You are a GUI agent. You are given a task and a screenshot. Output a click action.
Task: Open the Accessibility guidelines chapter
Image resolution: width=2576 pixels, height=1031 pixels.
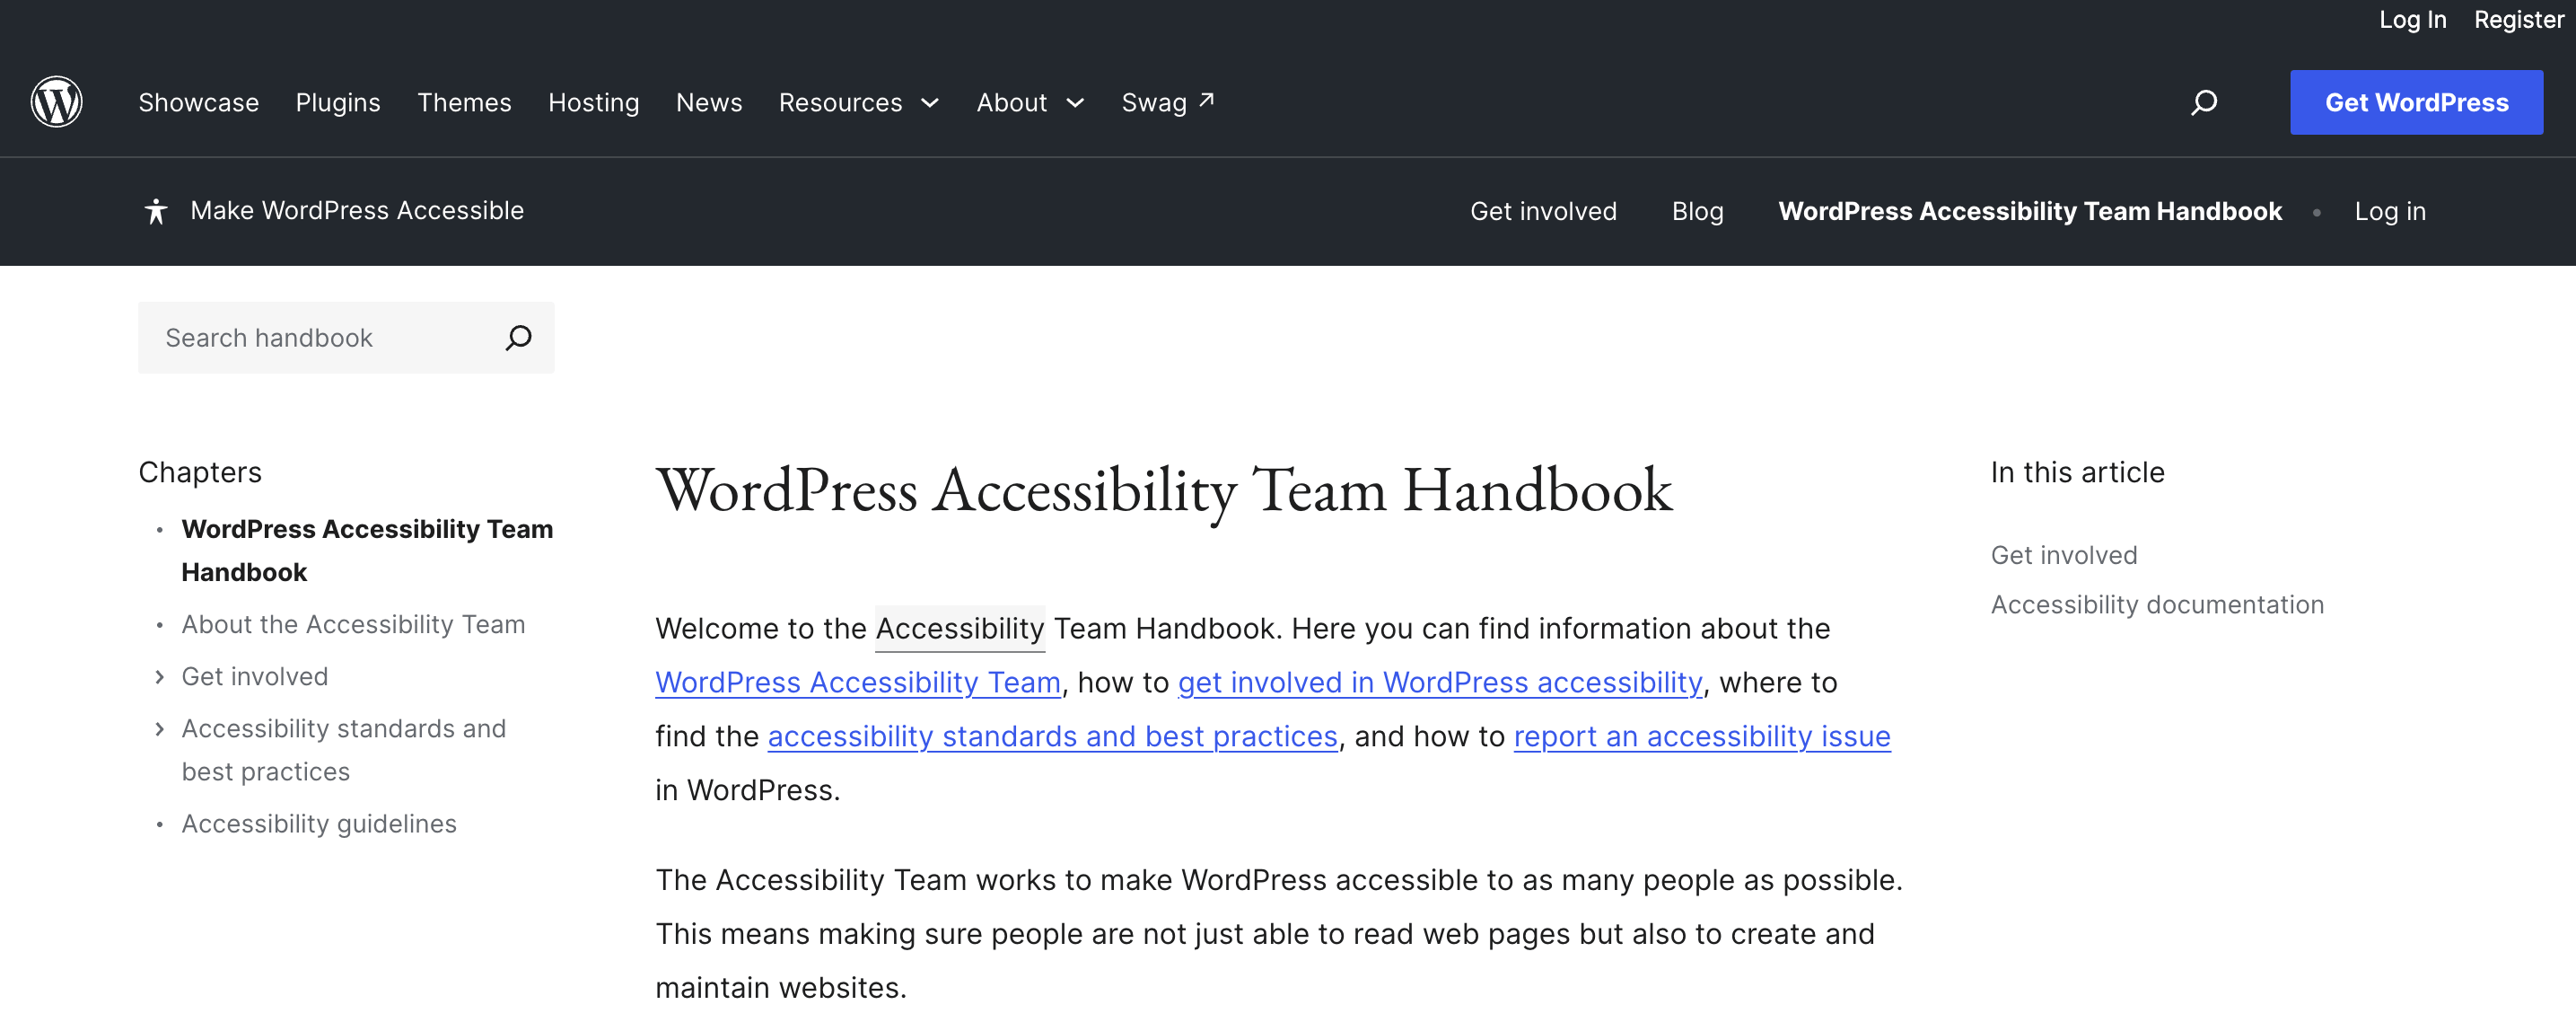click(319, 824)
